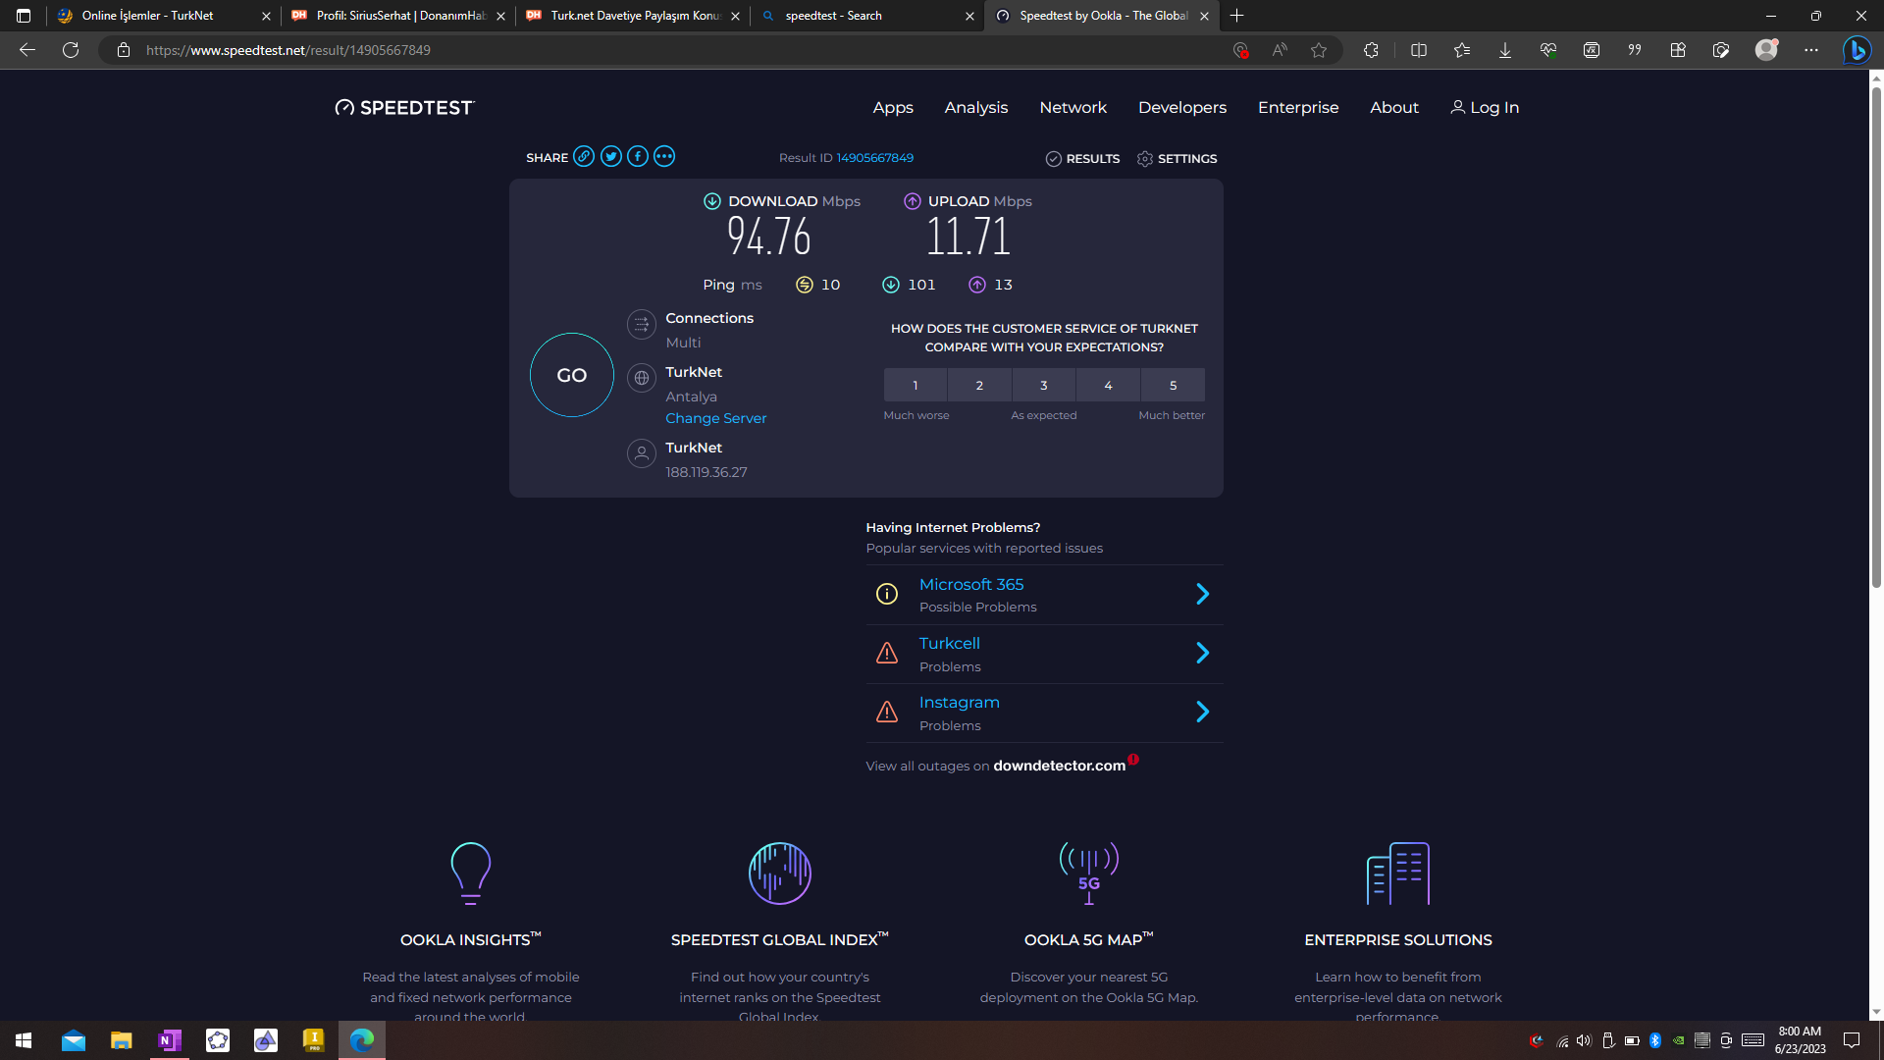Open favorites list
Image resolution: width=1884 pixels, height=1060 pixels.
point(1462,50)
